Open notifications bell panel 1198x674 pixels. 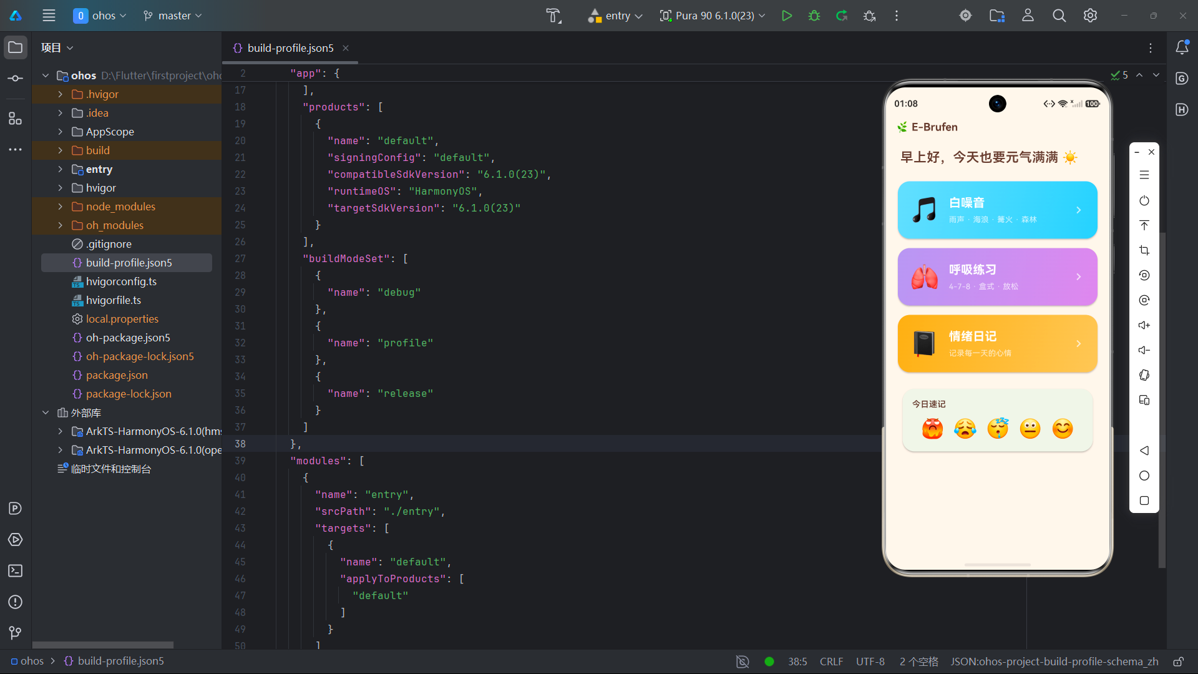(x=1182, y=47)
